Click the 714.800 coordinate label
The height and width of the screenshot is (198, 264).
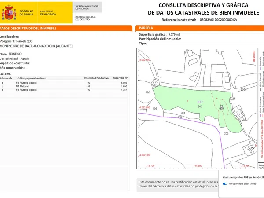click(x=198, y=166)
